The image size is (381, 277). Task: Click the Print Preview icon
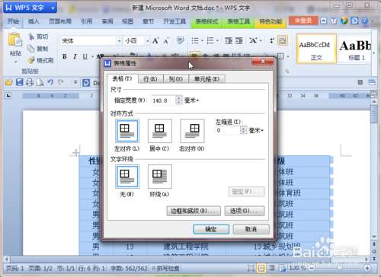40,82
